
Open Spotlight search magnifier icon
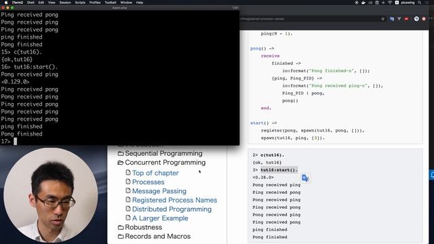click(x=420, y=3)
